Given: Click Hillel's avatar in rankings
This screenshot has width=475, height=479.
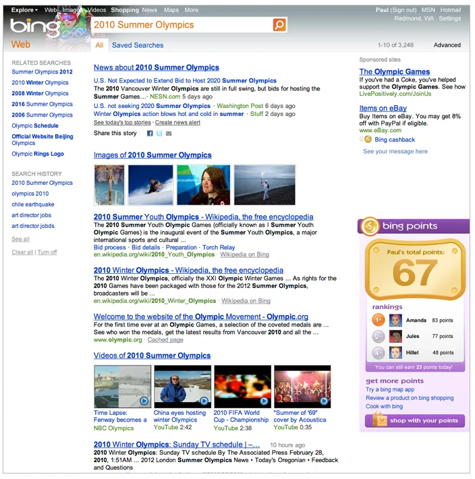Looking at the screenshot, I should tap(395, 353).
